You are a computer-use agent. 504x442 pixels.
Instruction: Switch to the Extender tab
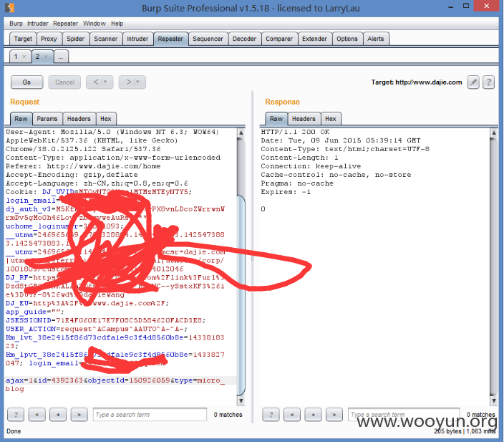pos(314,39)
